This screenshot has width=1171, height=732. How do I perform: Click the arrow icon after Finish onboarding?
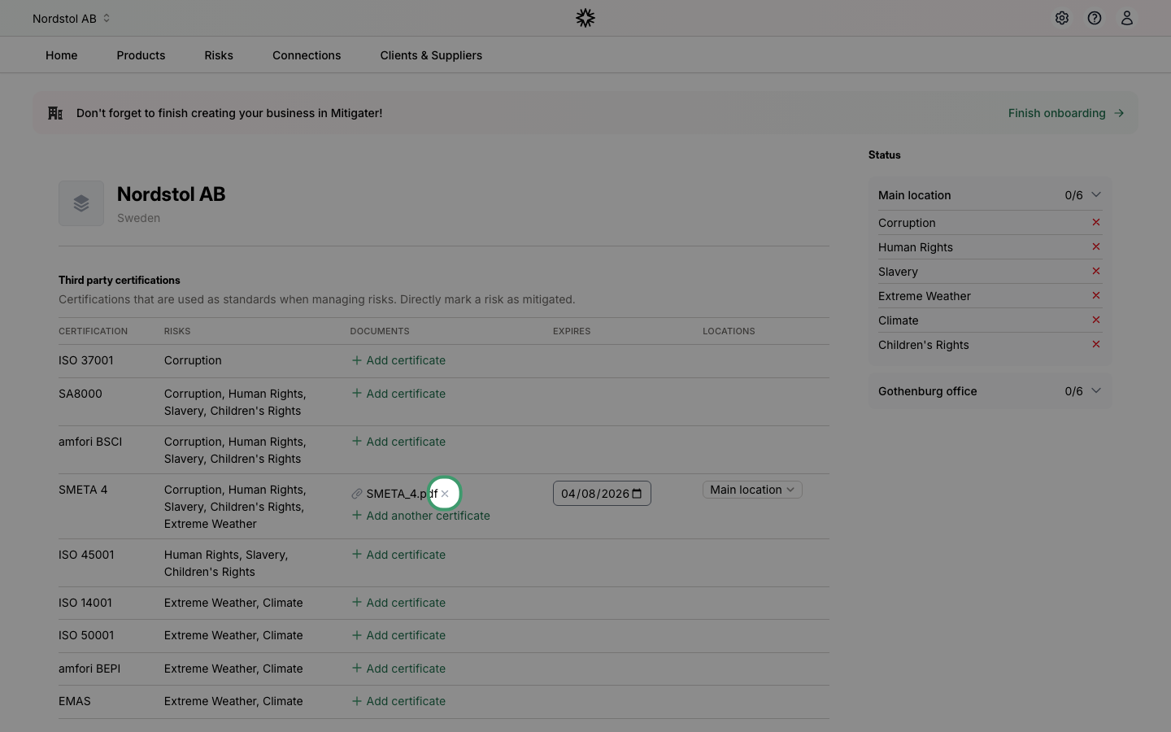pyautogui.click(x=1119, y=113)
